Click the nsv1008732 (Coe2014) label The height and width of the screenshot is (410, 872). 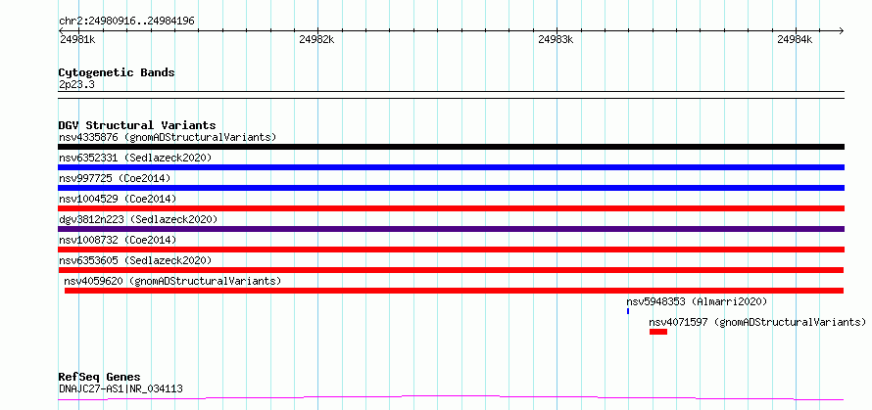pos(117,240)
